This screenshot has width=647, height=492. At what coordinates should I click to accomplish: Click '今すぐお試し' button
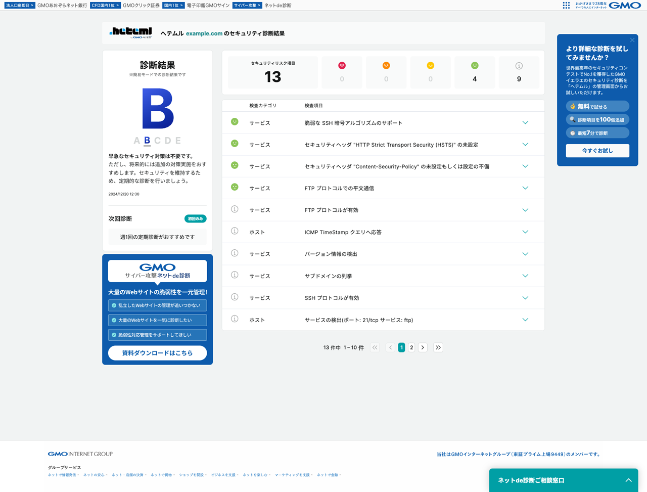coord(597,151)
